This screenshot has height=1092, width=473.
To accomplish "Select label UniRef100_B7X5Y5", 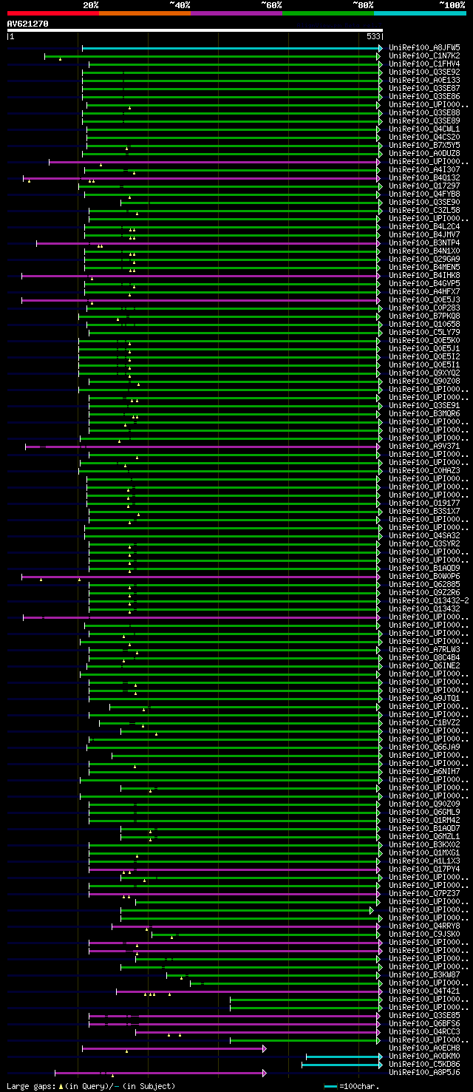I will tap(424, 145).
